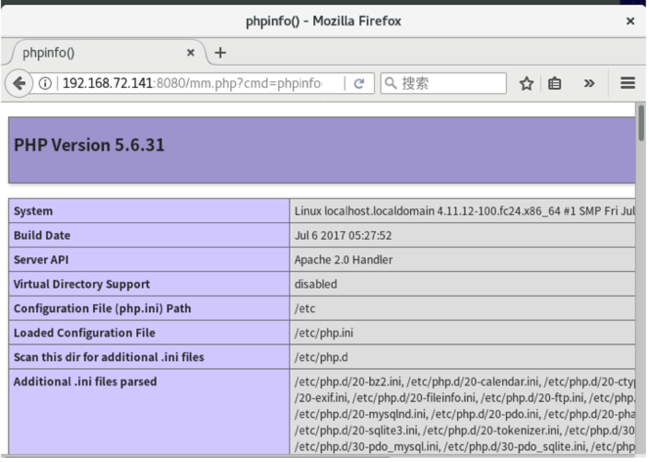Screen dimensions: 649x462
Task: Open the site information icon
Action: pyautogui.click(x=45, y=84)
